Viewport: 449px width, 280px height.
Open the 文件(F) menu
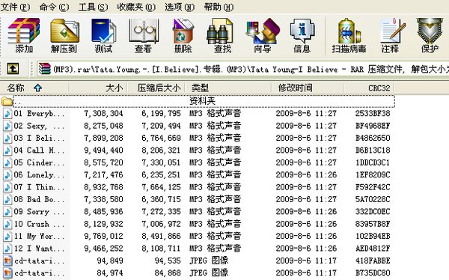tap(15, 7)
